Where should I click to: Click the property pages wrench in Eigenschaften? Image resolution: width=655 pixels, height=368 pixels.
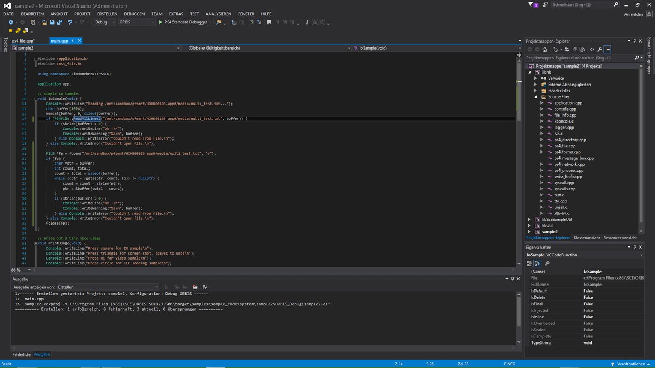click(547, 263)
